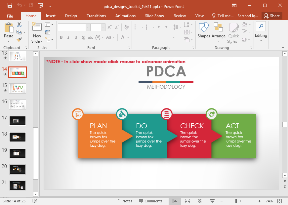Image resolution: width=288 pixels, height=205 pixels.
Task: Click the zoom slider handle
Action: point(236,201)
